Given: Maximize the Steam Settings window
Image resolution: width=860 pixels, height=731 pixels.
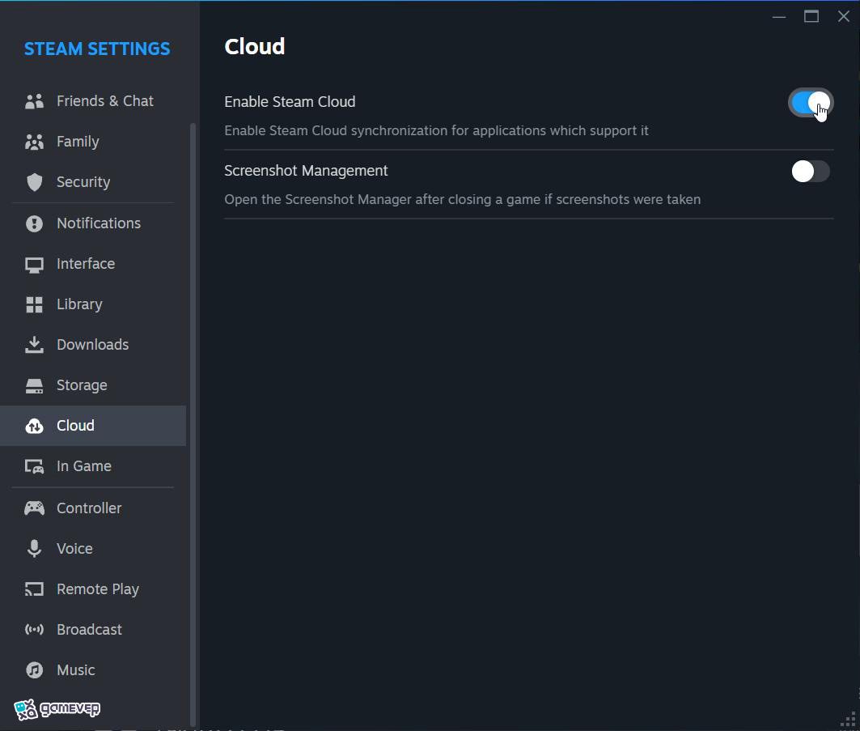Looking at the screenshot, I should (811, 16).
